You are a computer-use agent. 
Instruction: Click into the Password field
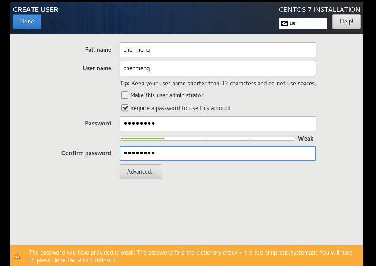coord(218,124)
